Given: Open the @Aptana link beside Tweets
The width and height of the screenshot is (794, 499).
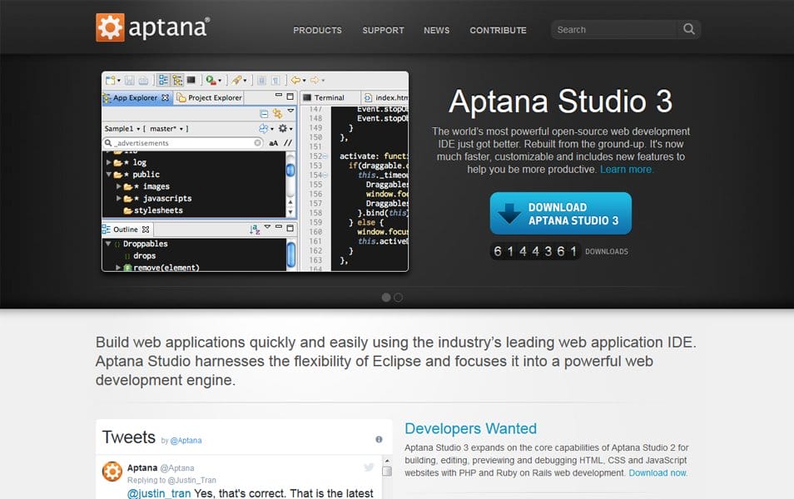Looking at the screenshot, I should tap(186, 441).
